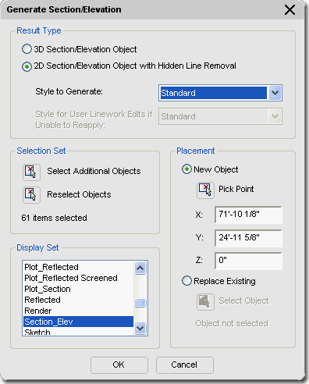Click the 61 items selected text
This screenshot has width=309, height=384.
point(55,218)
